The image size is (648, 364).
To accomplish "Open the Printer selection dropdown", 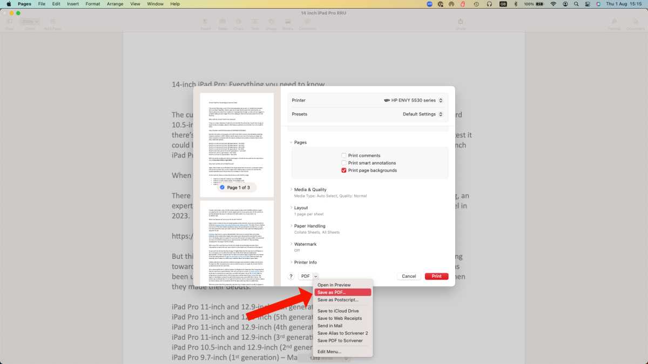I will (x=414, y=100).
